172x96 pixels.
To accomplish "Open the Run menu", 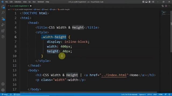I will click(x=34, y=2).
